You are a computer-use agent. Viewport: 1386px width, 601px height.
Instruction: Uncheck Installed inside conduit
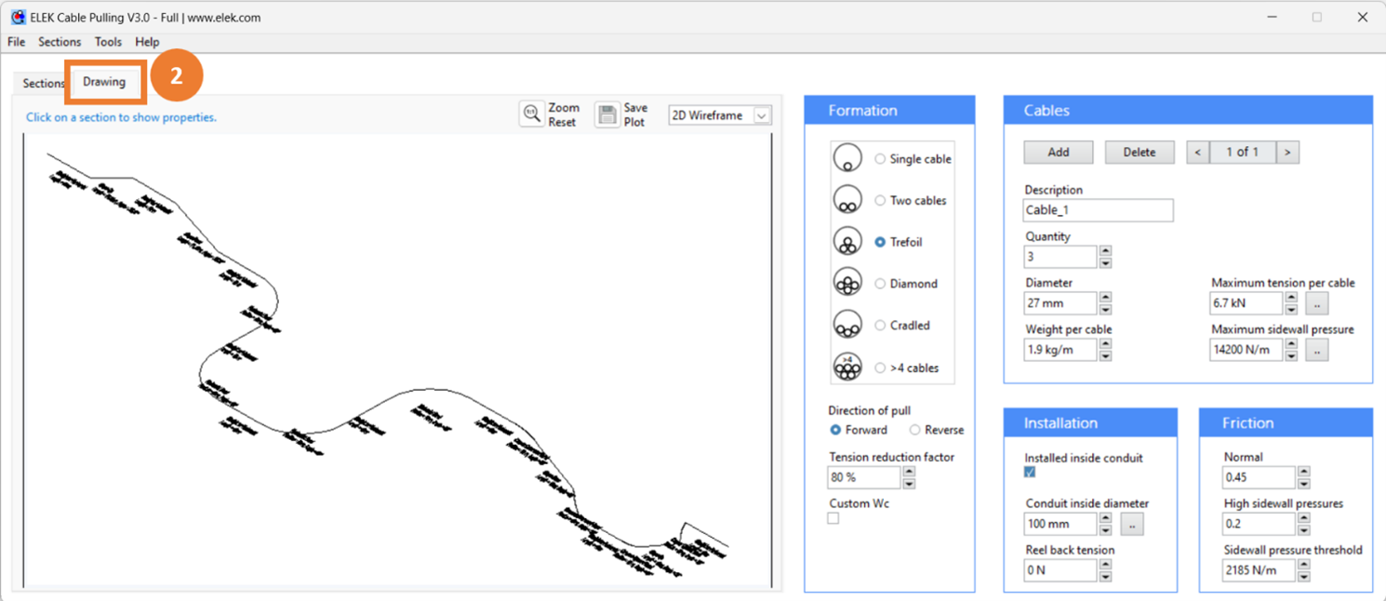pyautogui.click(x=1029, y=472)
